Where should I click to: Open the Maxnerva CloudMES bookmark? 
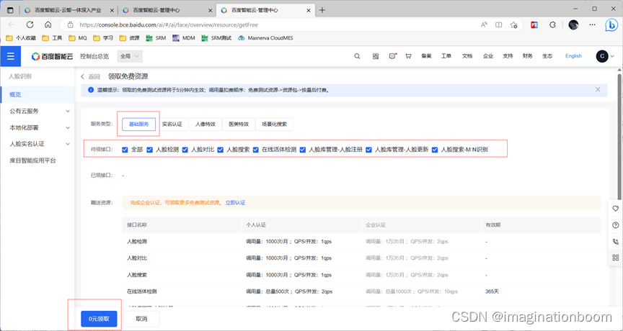(x=265, y=38)
